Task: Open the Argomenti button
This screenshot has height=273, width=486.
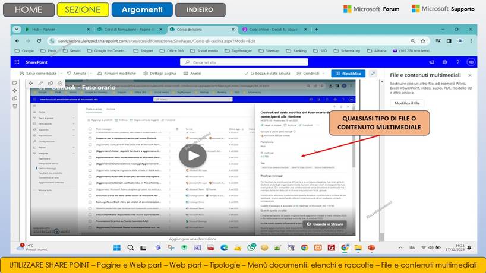Action: (x=142, y=9)
